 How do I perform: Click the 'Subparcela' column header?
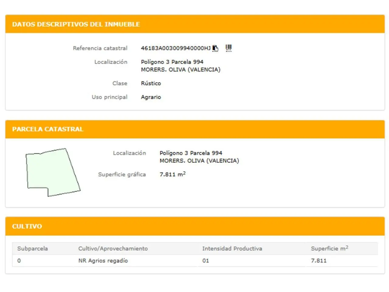tap(33, 249)
